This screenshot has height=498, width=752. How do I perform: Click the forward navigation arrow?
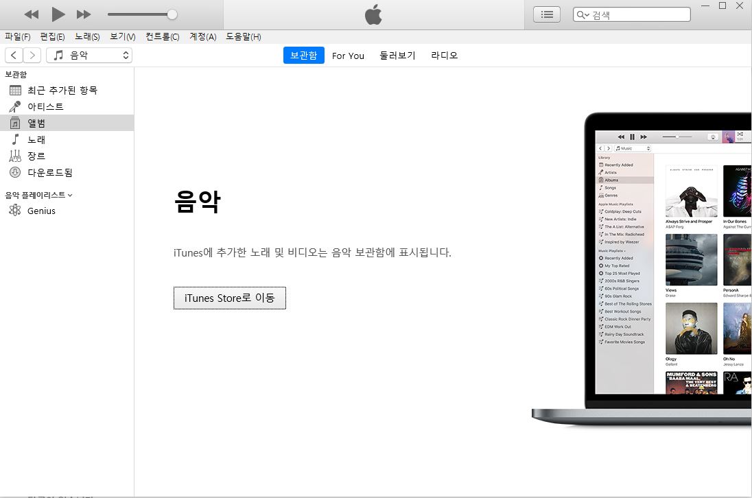coord(32,56)
